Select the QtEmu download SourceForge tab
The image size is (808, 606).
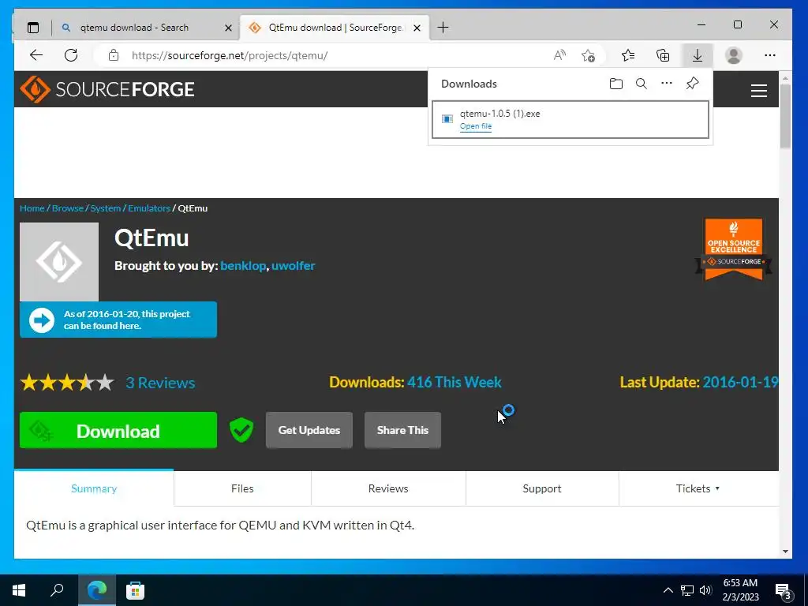click(335, 28)
